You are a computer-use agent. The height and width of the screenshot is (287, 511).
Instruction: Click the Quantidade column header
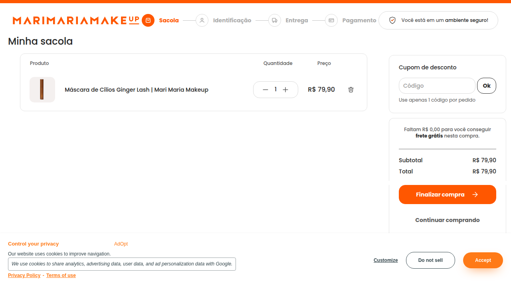278,63
